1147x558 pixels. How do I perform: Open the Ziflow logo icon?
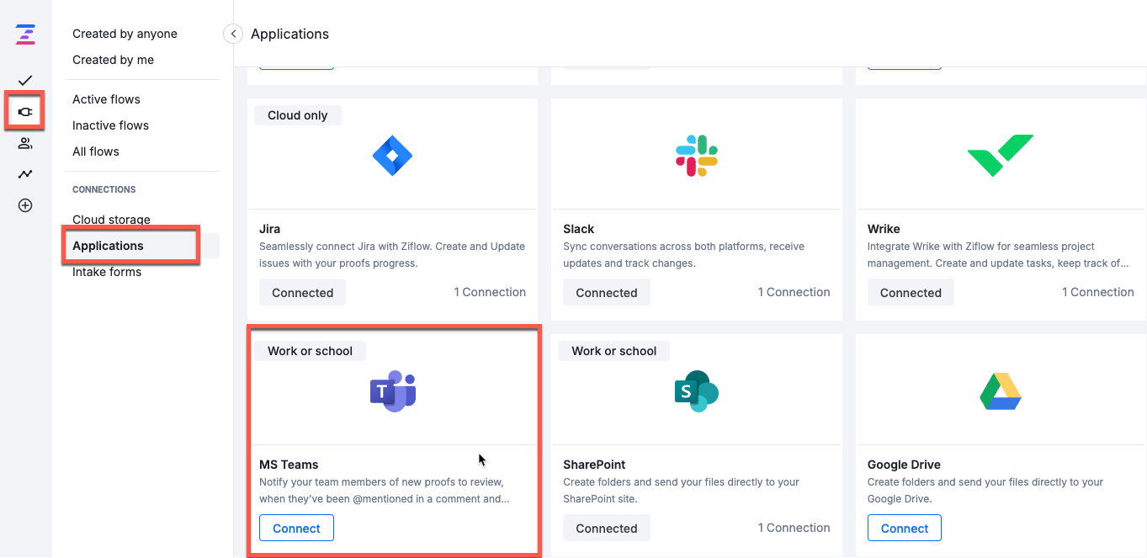[x=24, y=35]
